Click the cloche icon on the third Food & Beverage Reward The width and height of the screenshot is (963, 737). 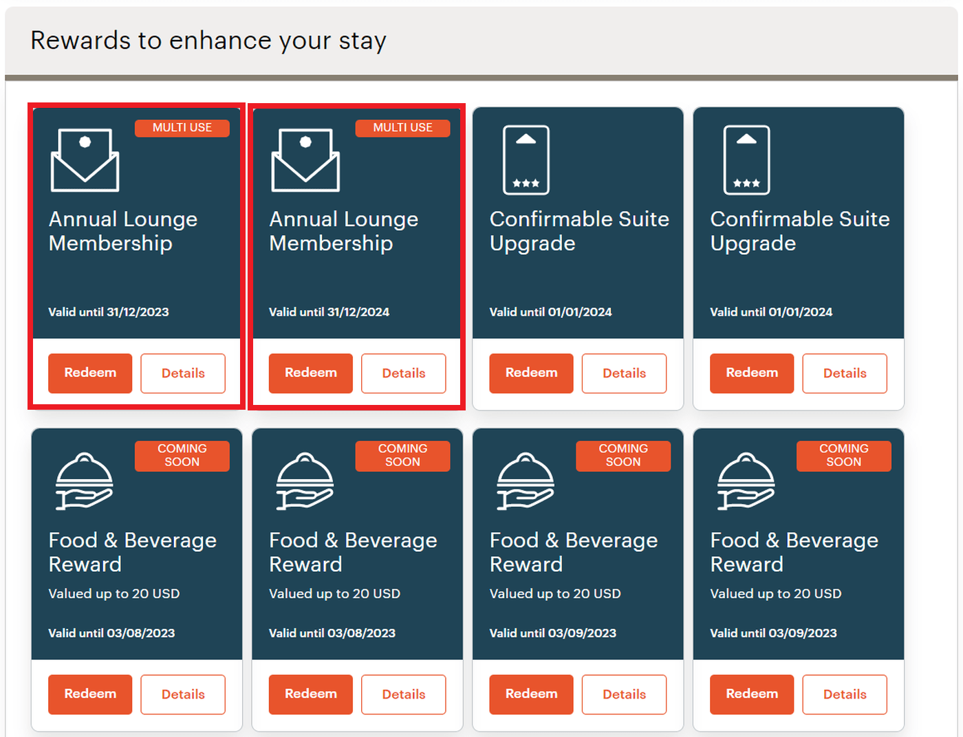526,481
